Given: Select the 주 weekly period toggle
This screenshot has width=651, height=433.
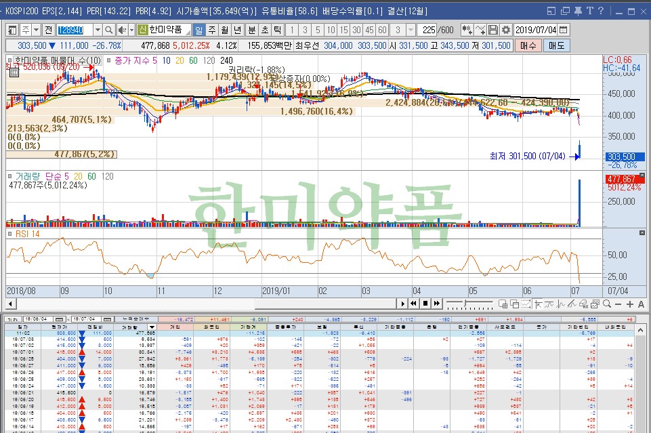Looking at the screenshot, I should tap(212, 30).
